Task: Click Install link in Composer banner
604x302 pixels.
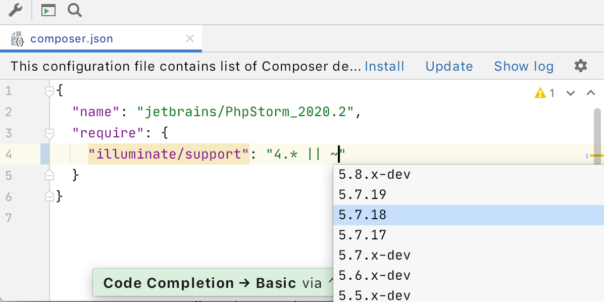Action: (384, 66)
